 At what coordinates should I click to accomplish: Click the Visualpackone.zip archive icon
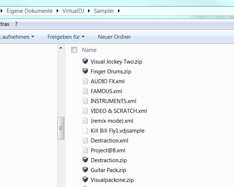pos(85,180)
